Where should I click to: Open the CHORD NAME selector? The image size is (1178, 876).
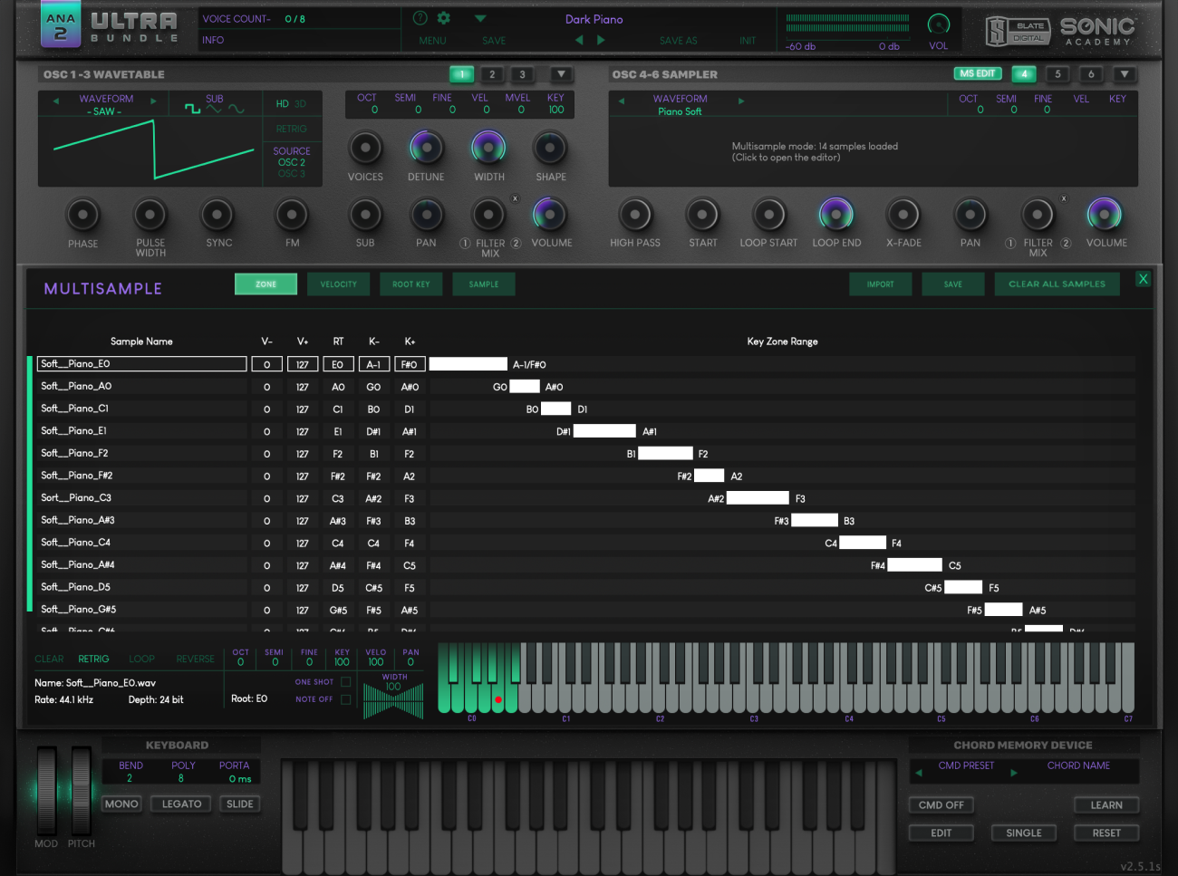tap(1078, 765)
